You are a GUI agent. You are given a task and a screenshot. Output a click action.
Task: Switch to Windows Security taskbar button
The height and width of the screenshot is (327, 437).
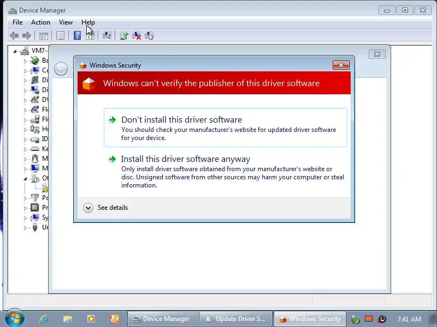(310, 319)
